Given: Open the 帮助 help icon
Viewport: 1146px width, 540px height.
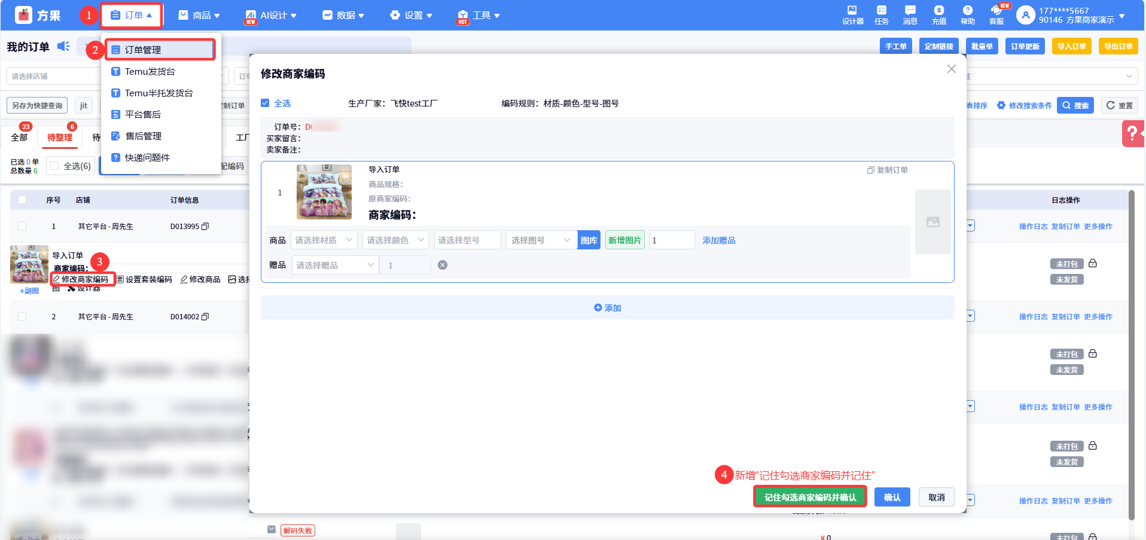Looking at the screenshot, I should coord(967,14).
